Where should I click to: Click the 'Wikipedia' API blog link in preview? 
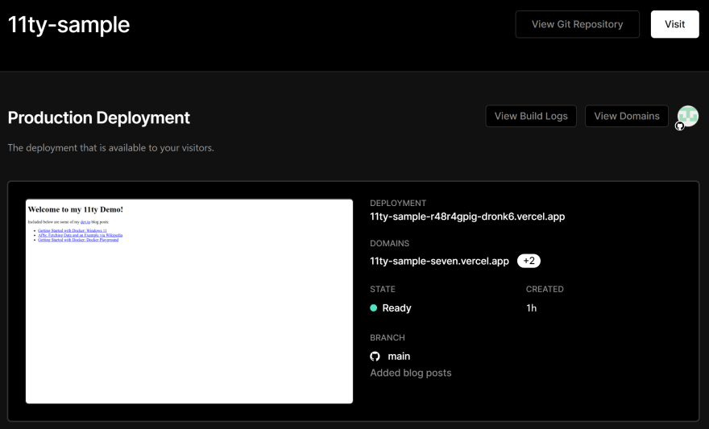(80, 235)
